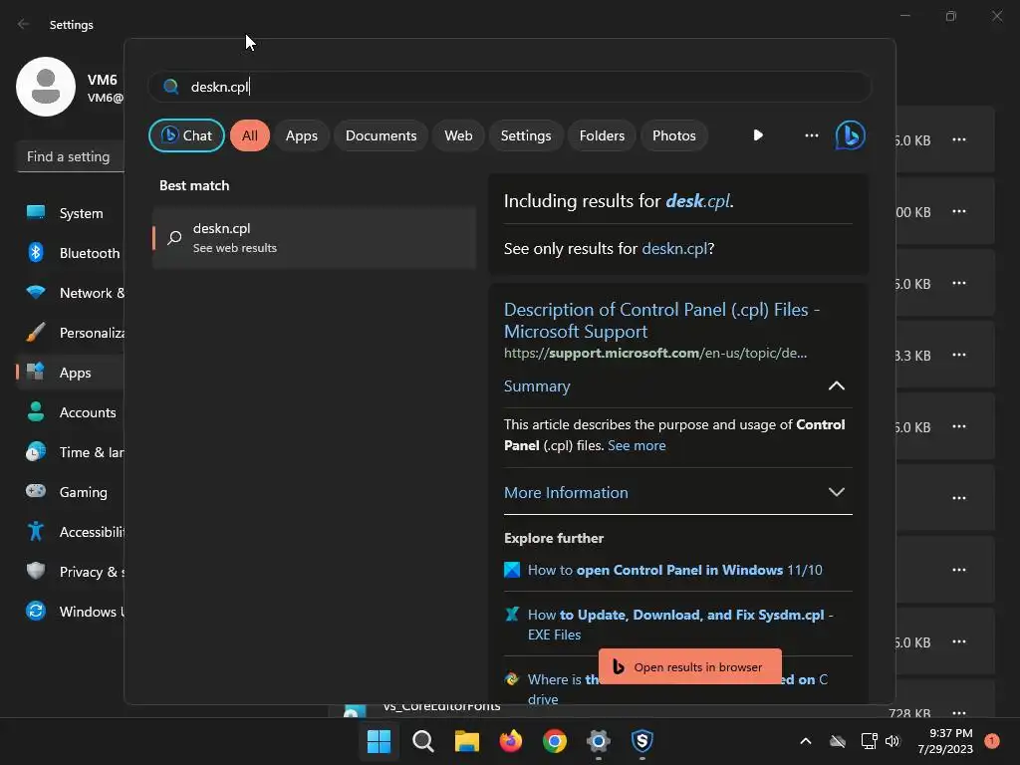
Task: Open options for the 3.3 KB app row
Action: pos(959,355)
